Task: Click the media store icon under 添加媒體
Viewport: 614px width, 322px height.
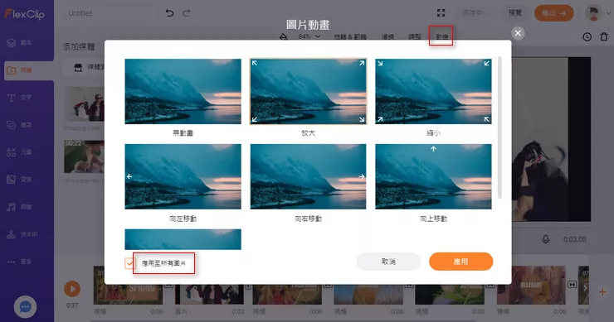Action: point(78,68)
